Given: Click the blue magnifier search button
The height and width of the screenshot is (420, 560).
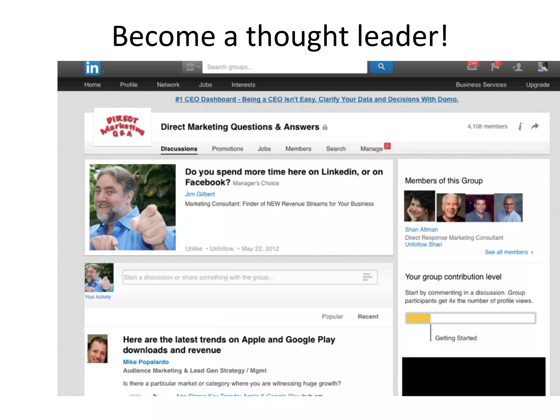Looking at the screenshot, I should click(381, 67).
